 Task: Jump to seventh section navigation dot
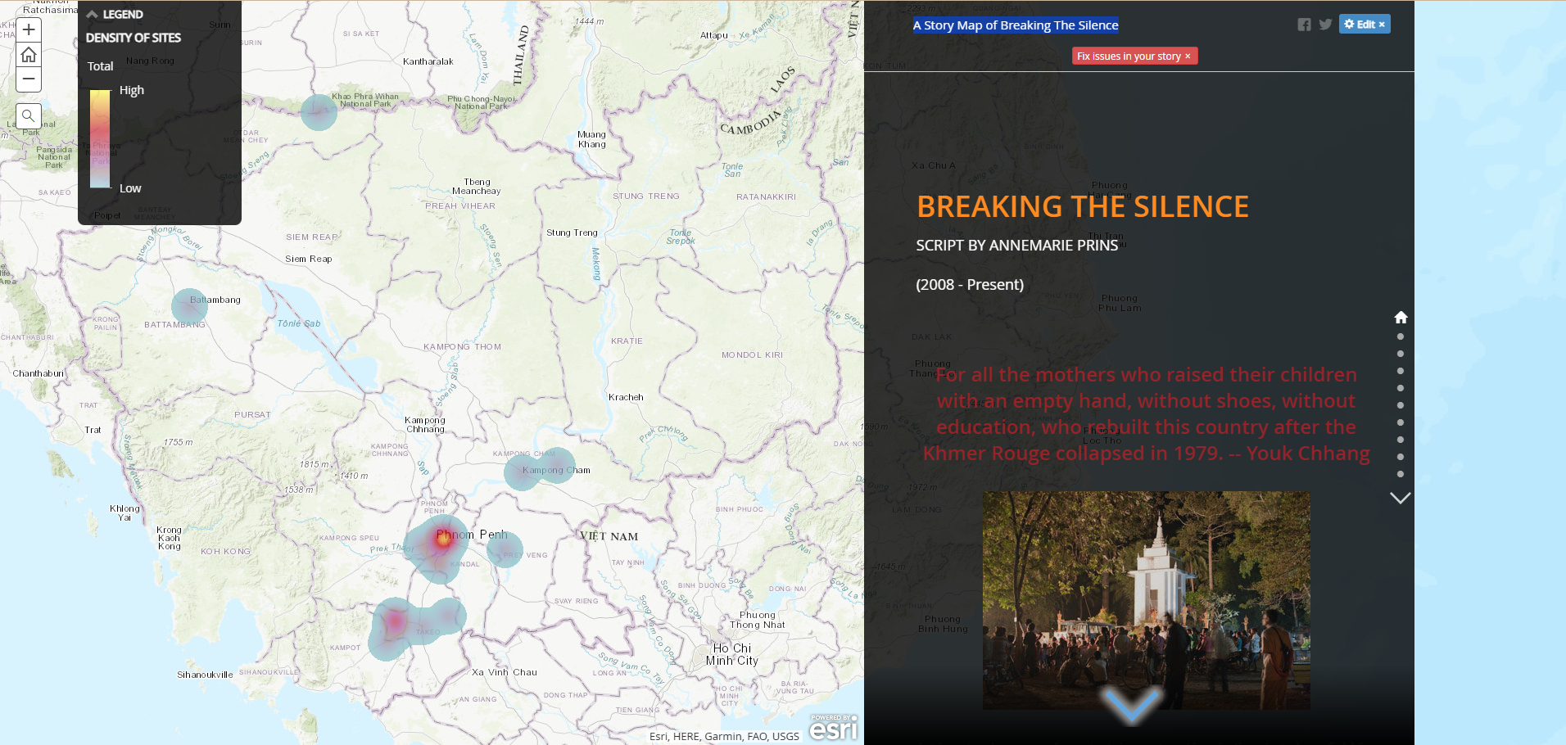pyautogui.click(x=1401, y=440)
